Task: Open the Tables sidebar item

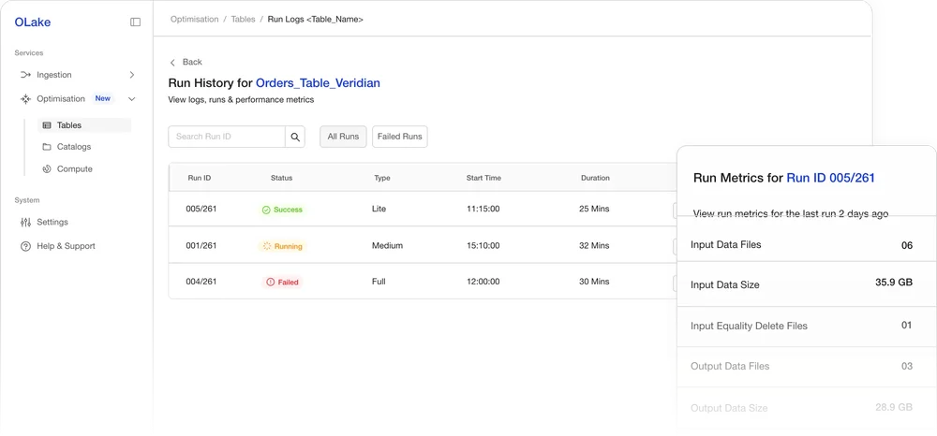Action: pyautogui.click(x=84, y=125)
